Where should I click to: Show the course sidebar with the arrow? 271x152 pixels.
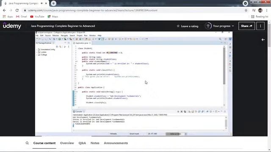(263, 40)
